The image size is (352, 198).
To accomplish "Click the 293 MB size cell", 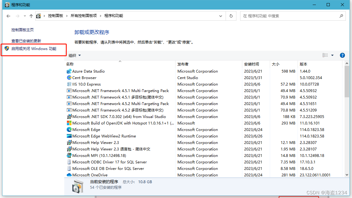I will 288,123.
